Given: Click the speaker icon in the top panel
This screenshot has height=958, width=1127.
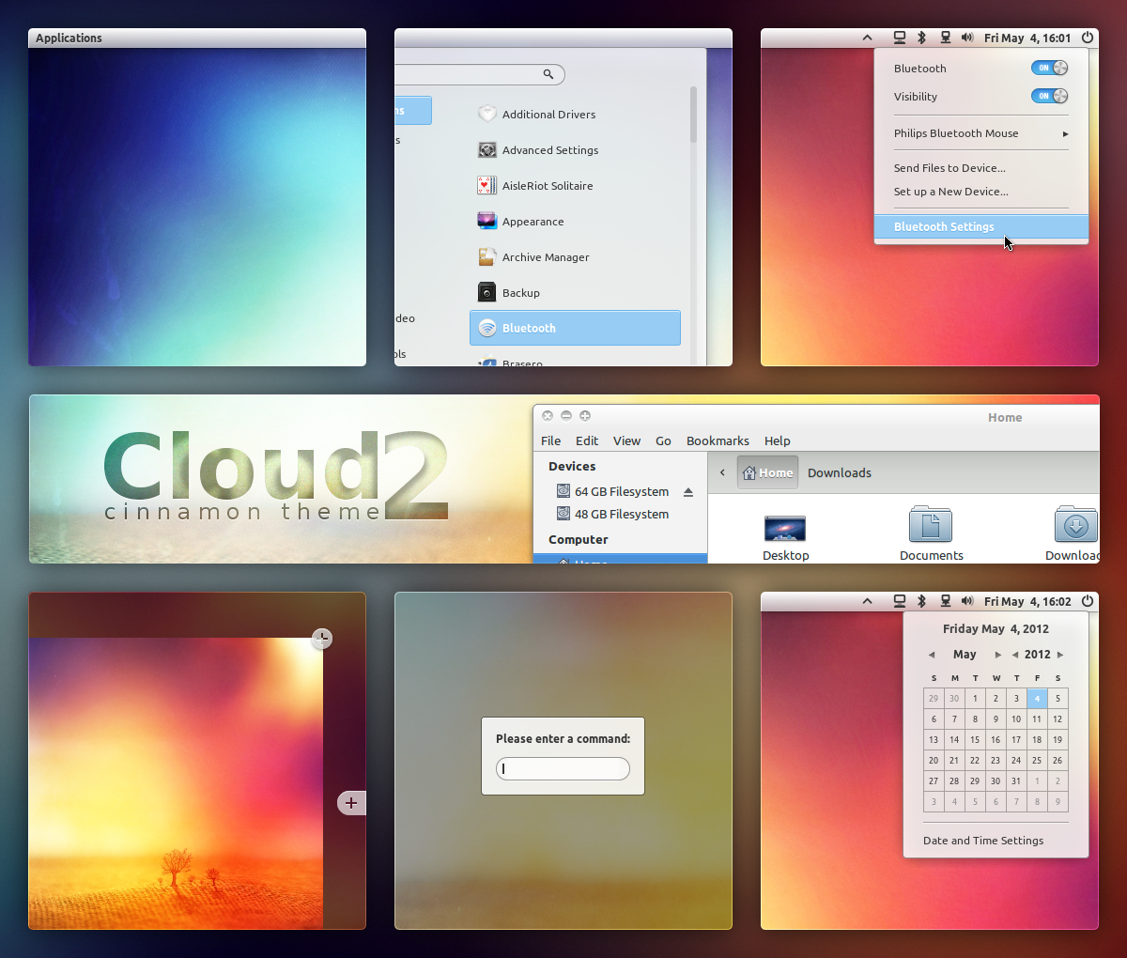Looking at the screenshot, I should point(966,38).
